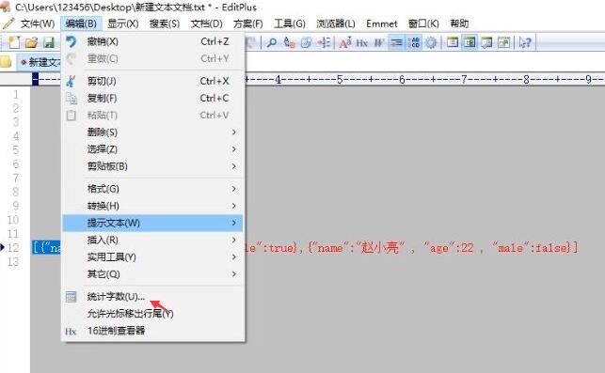
Task: Select the 新建文 document tab
Action: pyautogui.click(x=40, y=62)
